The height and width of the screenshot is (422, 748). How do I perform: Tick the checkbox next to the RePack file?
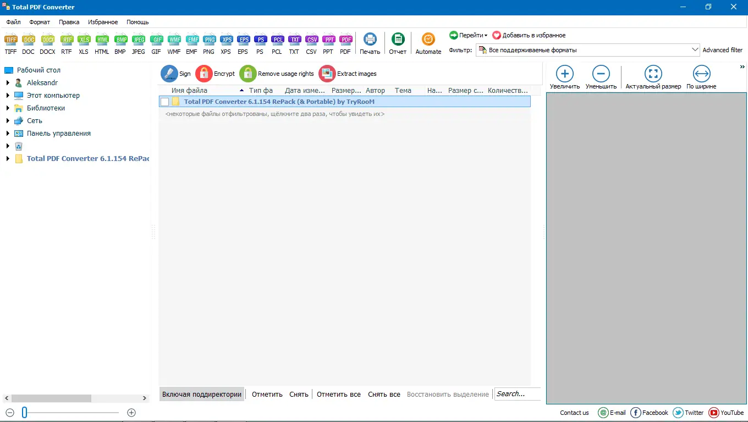[x=164, y=101]
